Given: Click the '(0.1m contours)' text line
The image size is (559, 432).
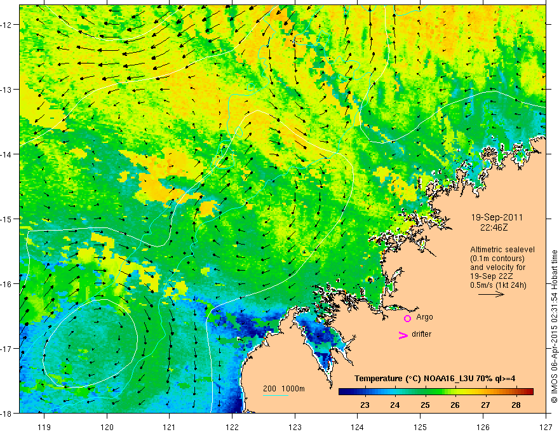Looking at the screenshot, I should pyautogui.click(x=497, y=259).
